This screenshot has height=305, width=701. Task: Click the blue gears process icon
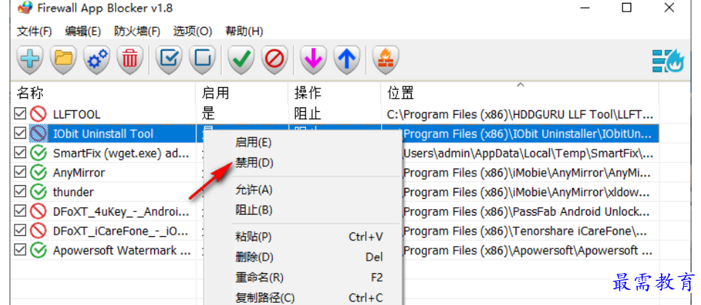tap(97, 60)
